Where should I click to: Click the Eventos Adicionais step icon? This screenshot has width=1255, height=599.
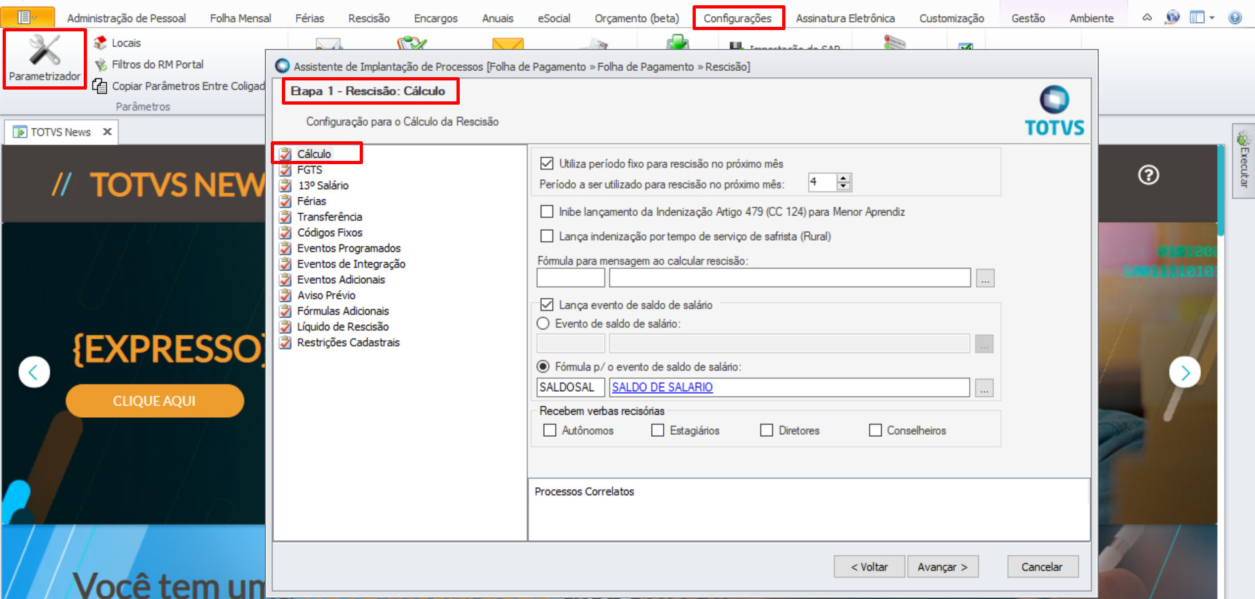tap(285, 280)
